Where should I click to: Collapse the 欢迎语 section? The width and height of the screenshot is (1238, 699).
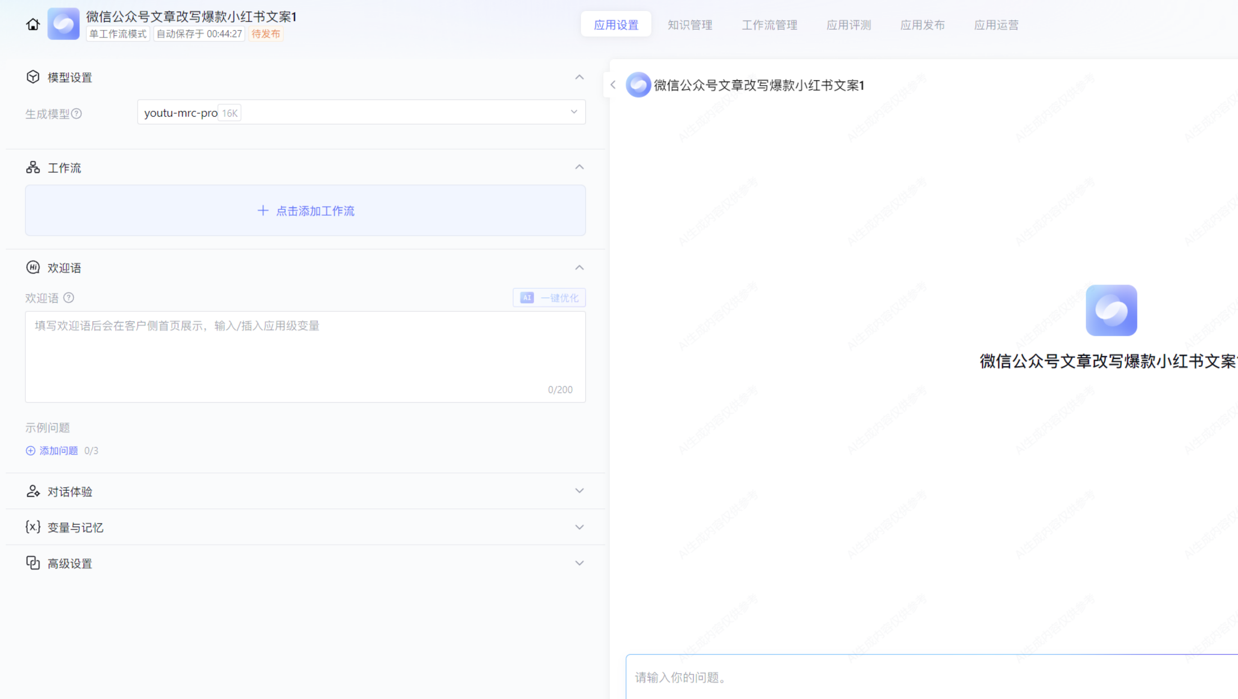click(579, 267)
